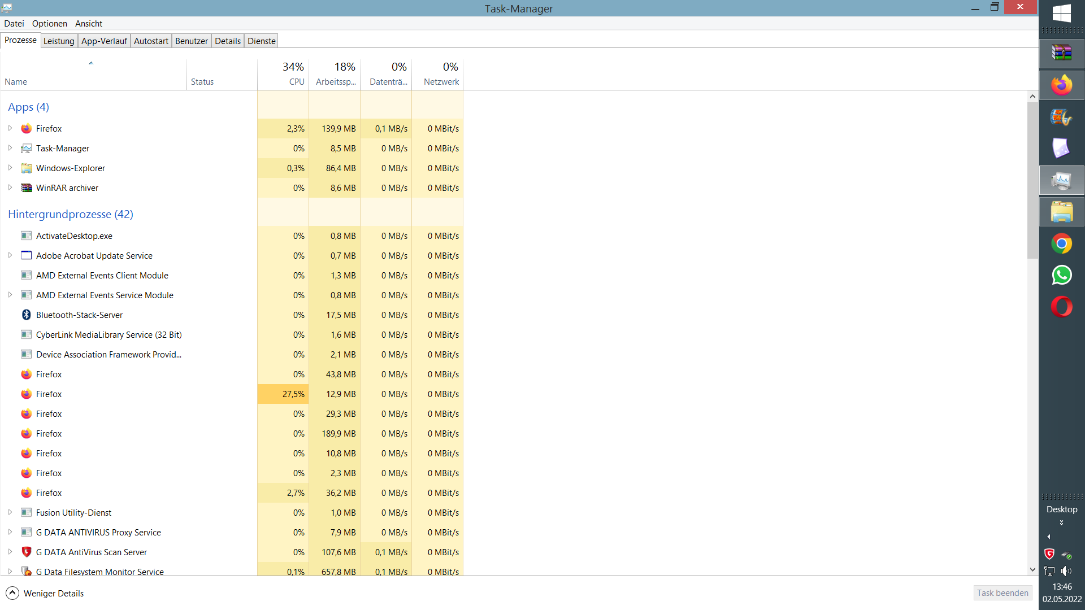This screenshot has width=1085, height=610.
Task: Expand the Windows-Explorer process entry
Action: (x=10, y=168)
